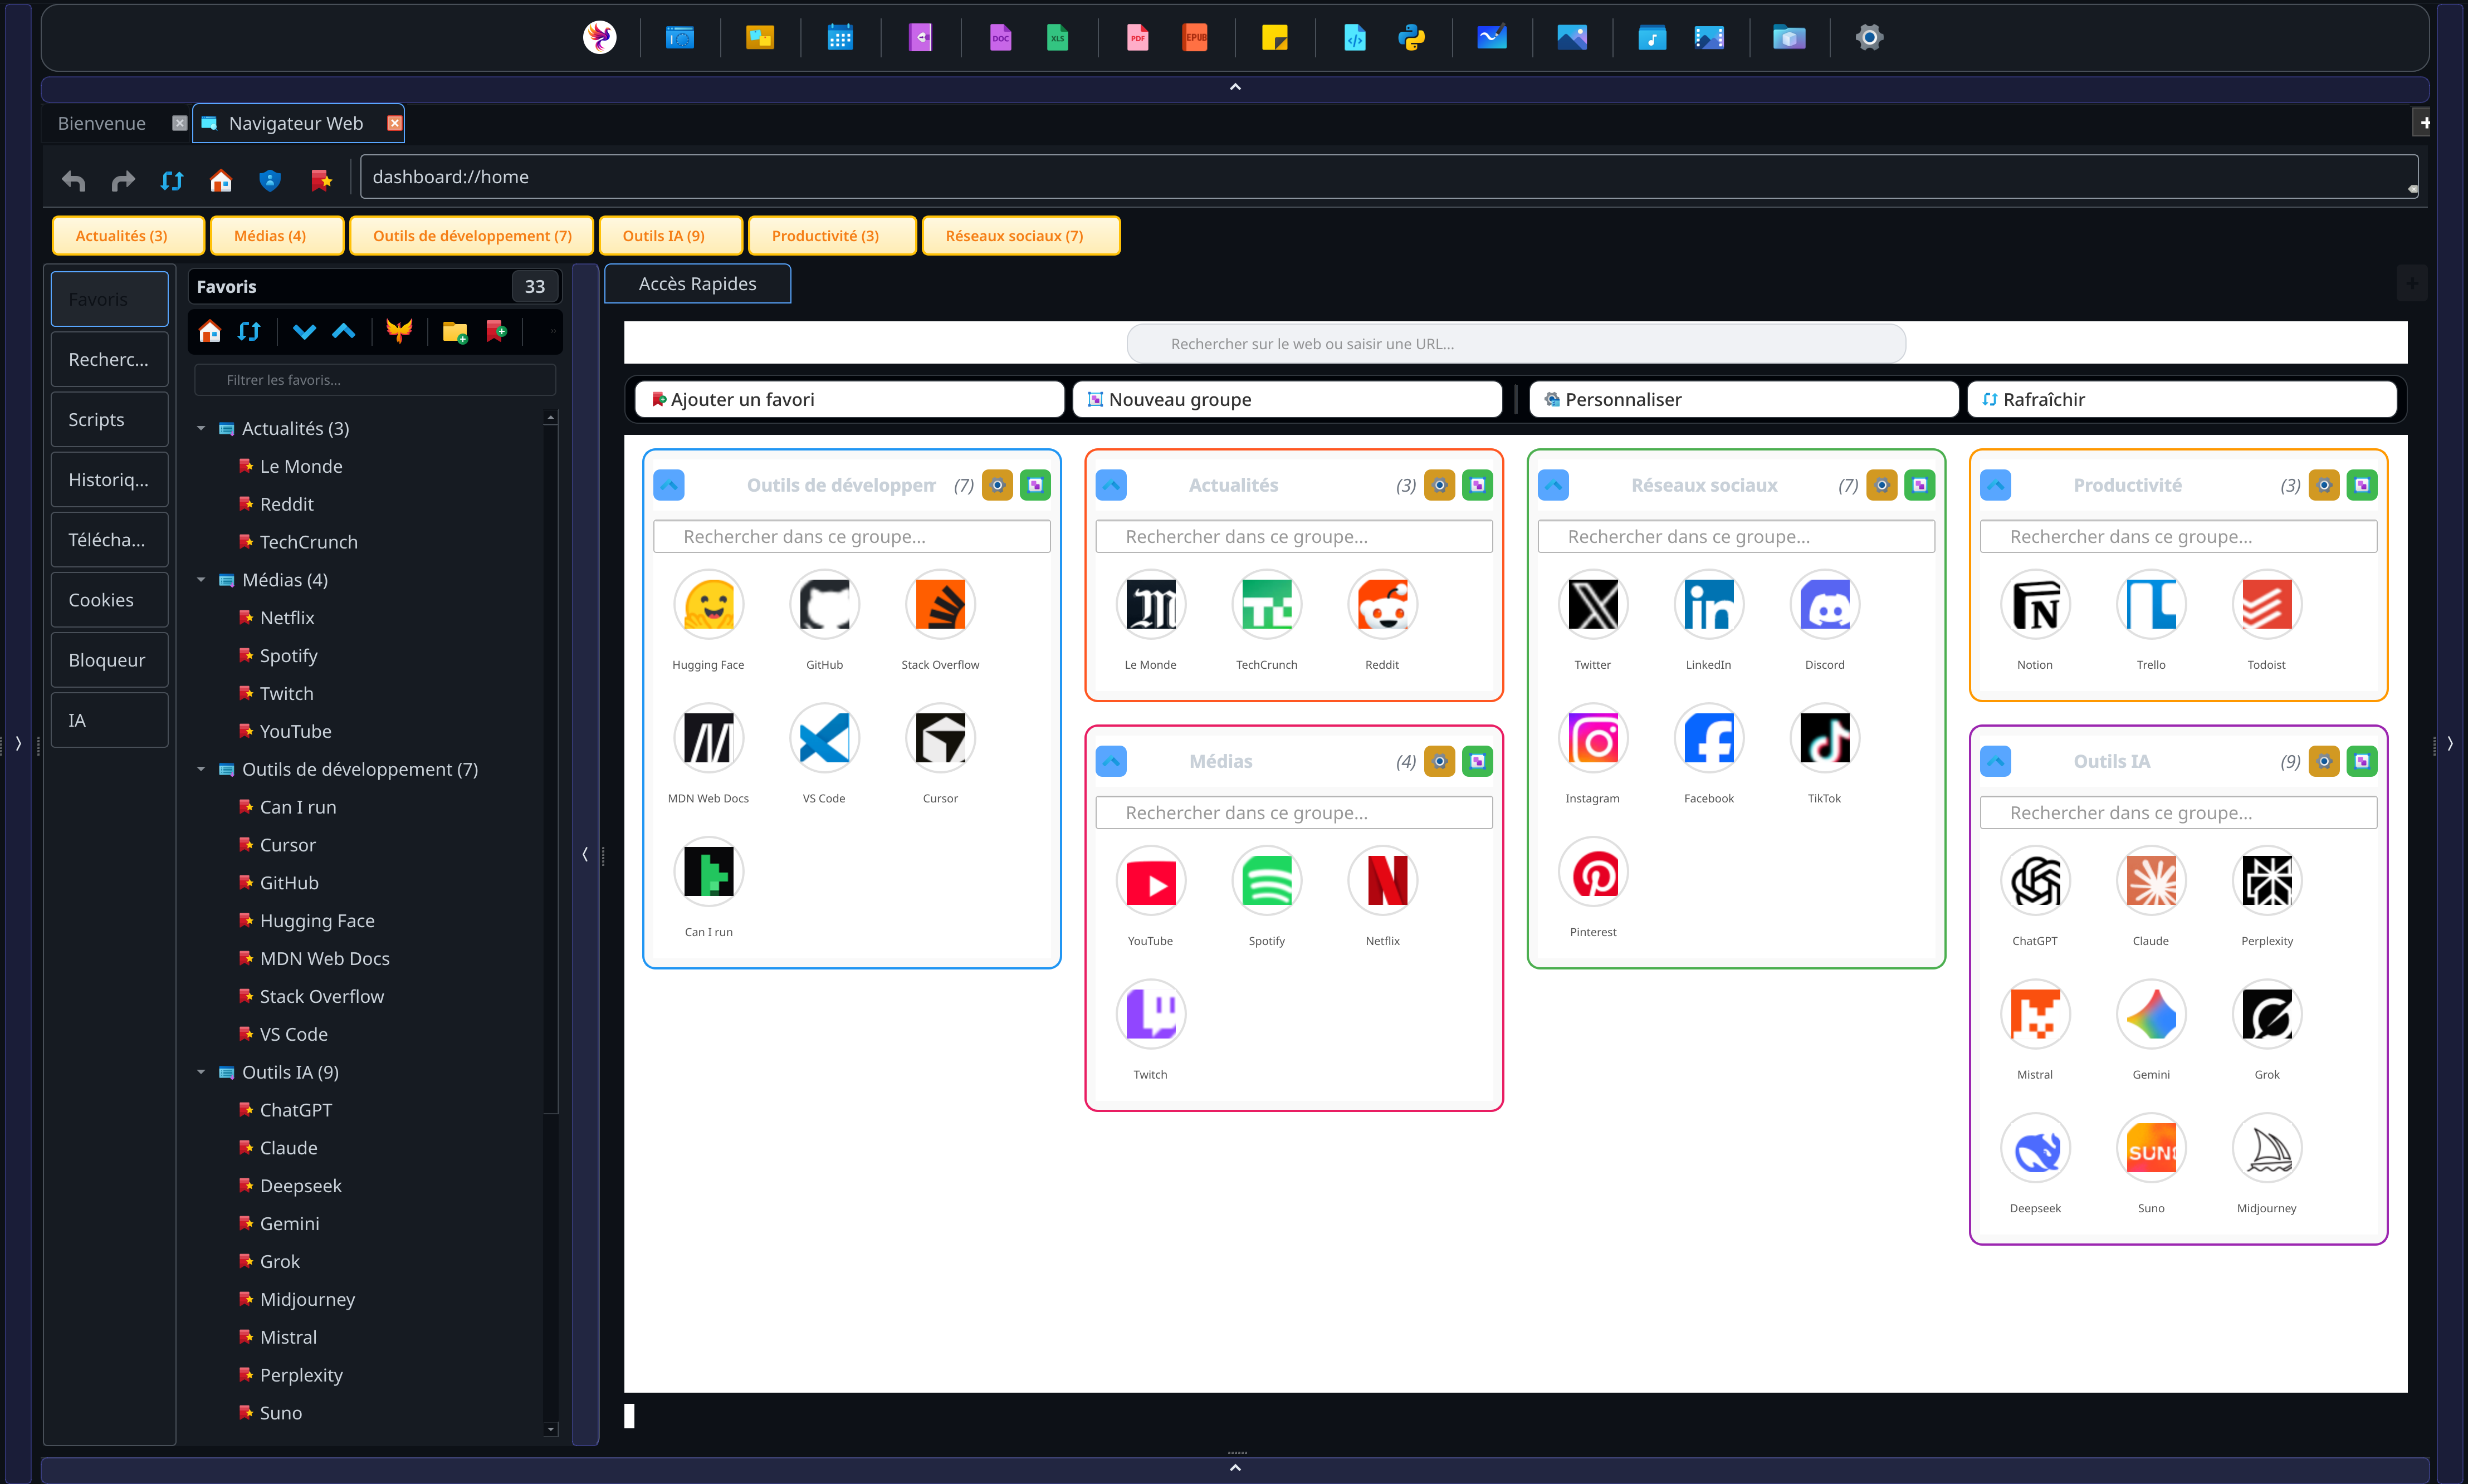Select Hugging Face in the favorites tree

point(317,921)
